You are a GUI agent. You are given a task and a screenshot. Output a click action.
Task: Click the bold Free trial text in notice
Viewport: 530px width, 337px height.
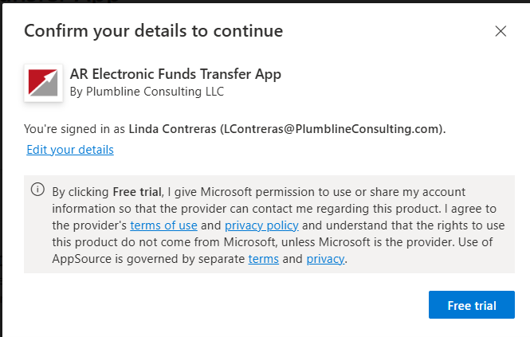[x=137, y=192]
